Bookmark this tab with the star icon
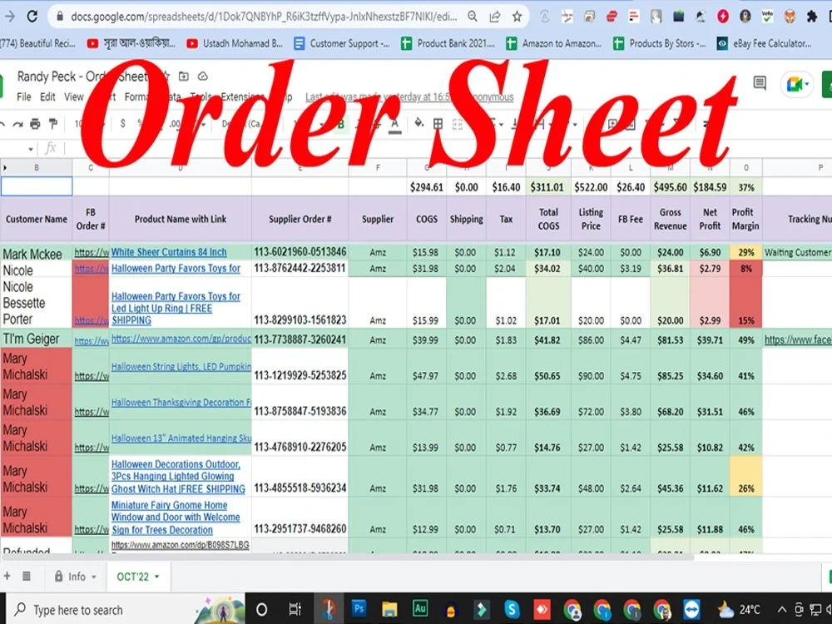The height and width of the screenshot is (624, 832). click(517, 17)
